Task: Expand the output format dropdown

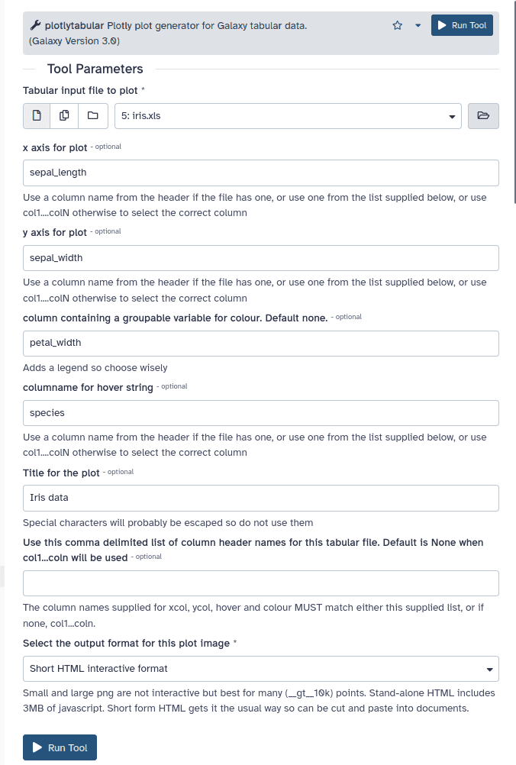Action: 261,669
